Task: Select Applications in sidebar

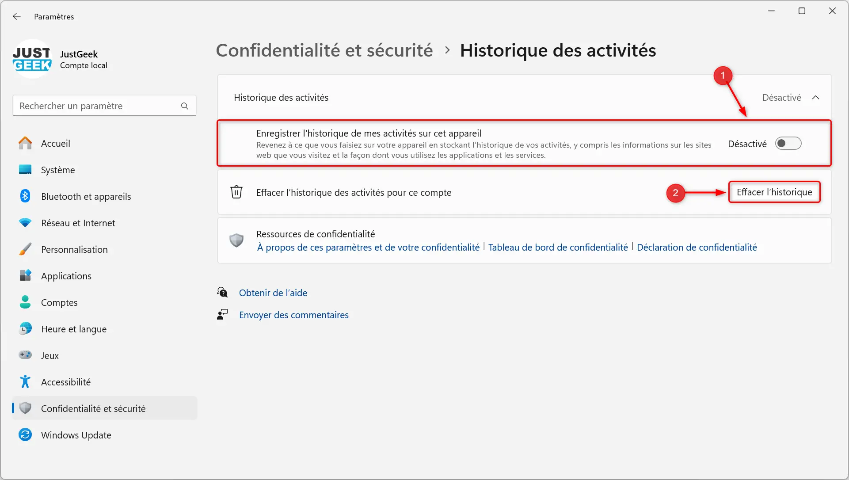Action: coord(104,276)
